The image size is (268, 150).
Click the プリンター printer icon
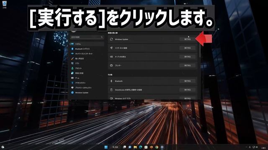[x=111, y=65]
